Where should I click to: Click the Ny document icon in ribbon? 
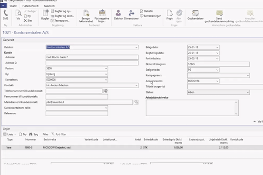tap(27, 16)
